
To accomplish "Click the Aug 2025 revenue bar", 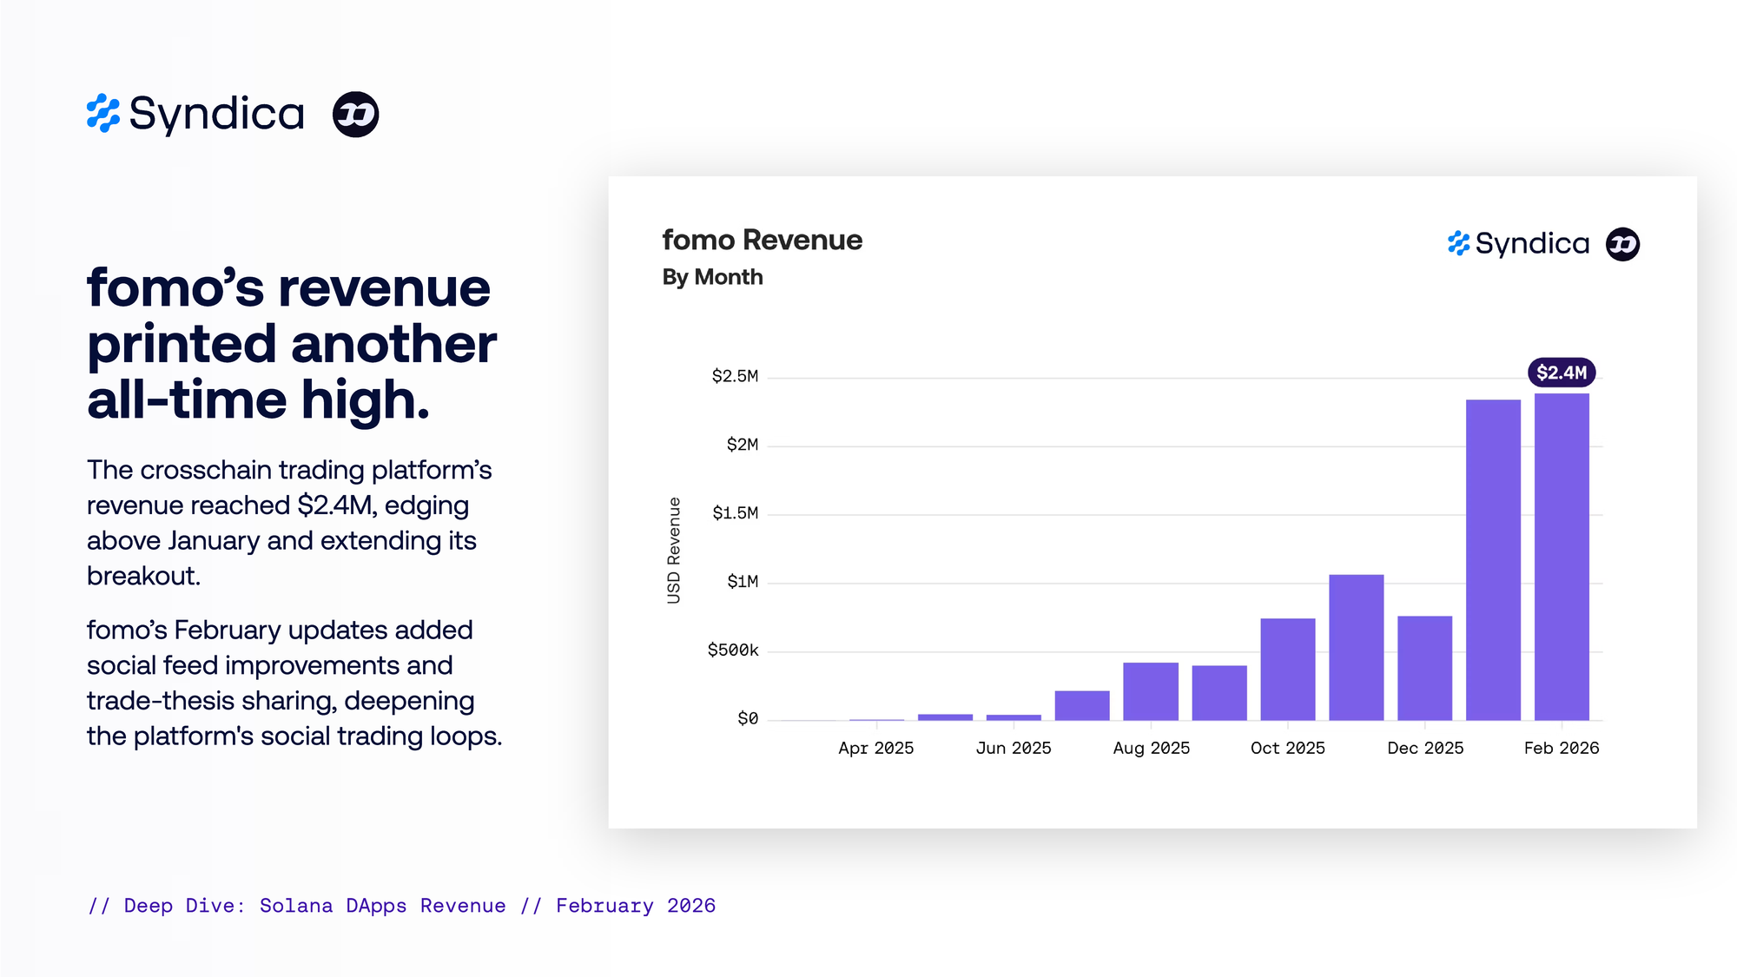I will [1150, 691].
